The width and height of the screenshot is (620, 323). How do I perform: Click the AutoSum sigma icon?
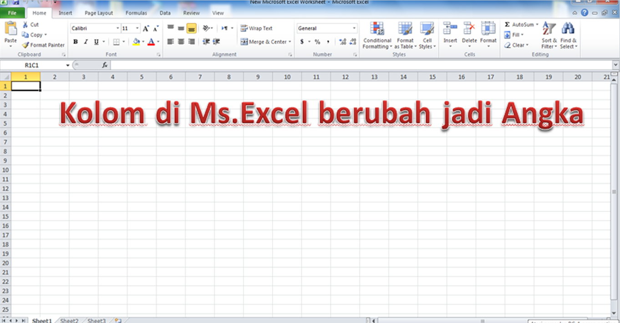[507, 25]
